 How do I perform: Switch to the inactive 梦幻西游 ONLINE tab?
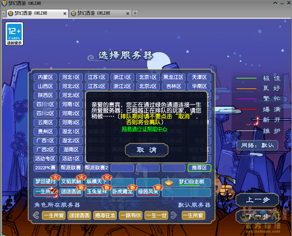coord(100,13)
